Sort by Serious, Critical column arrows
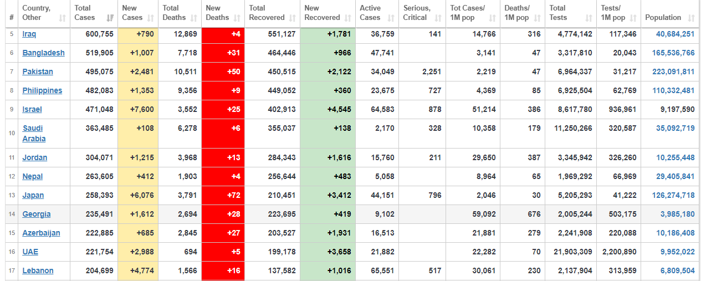The image size is (701, 281). point(438,18)
